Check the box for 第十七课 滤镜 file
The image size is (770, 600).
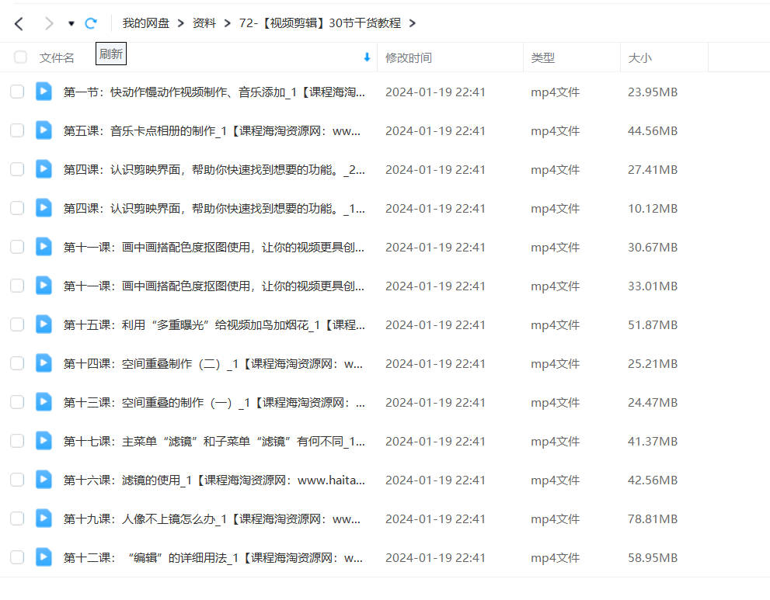point(17,441)
